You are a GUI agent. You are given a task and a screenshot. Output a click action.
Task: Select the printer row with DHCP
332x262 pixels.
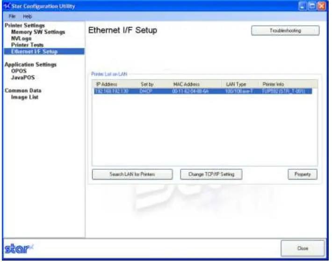(x=203, y=91)
